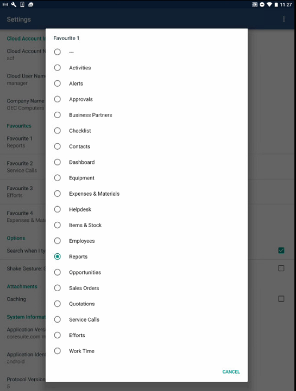The height and width of the screenshot is (391, 296).
Task: Enable the Caching checkbox
Action: (281, 299)
